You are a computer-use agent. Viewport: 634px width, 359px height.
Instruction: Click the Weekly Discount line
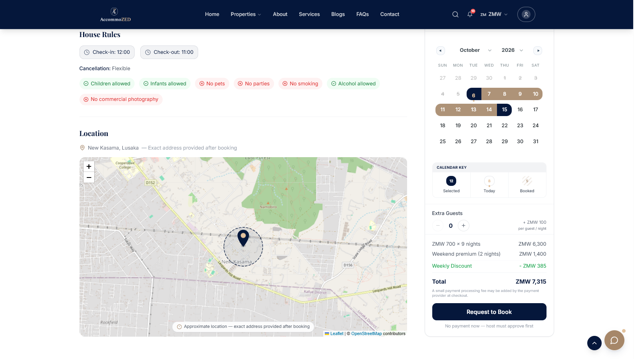pos(489,266)
